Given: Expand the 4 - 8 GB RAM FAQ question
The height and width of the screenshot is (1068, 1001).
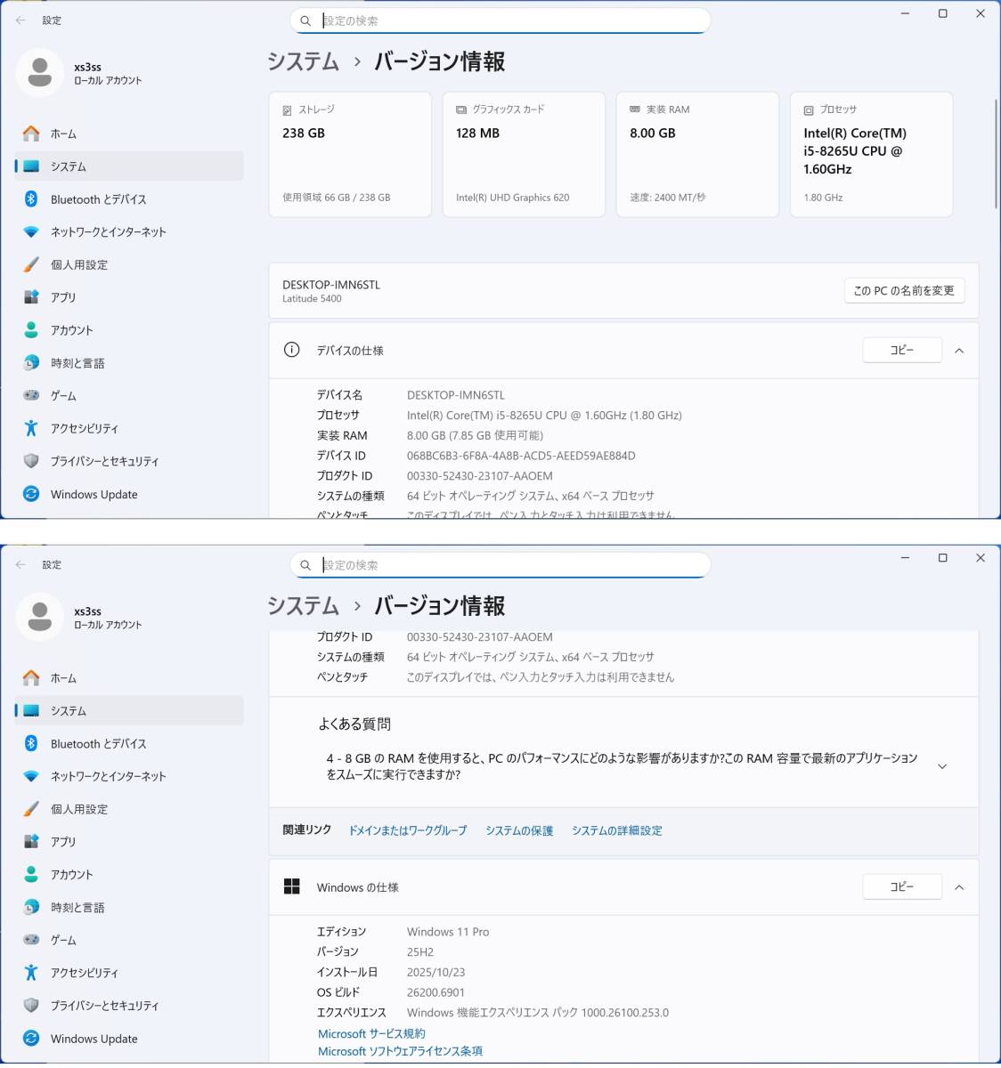Looking at the screenshot, I should [x=942, y=766].
